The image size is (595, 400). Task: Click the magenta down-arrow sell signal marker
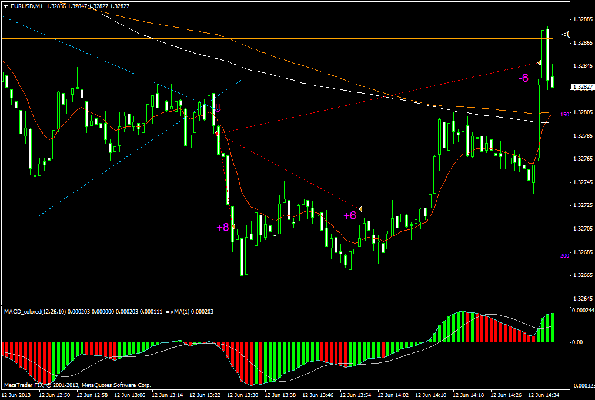[218, 108]
